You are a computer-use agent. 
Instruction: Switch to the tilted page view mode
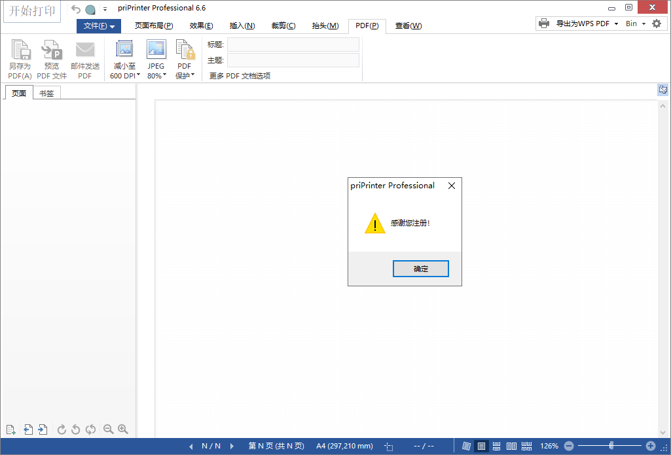pos(467,446)
